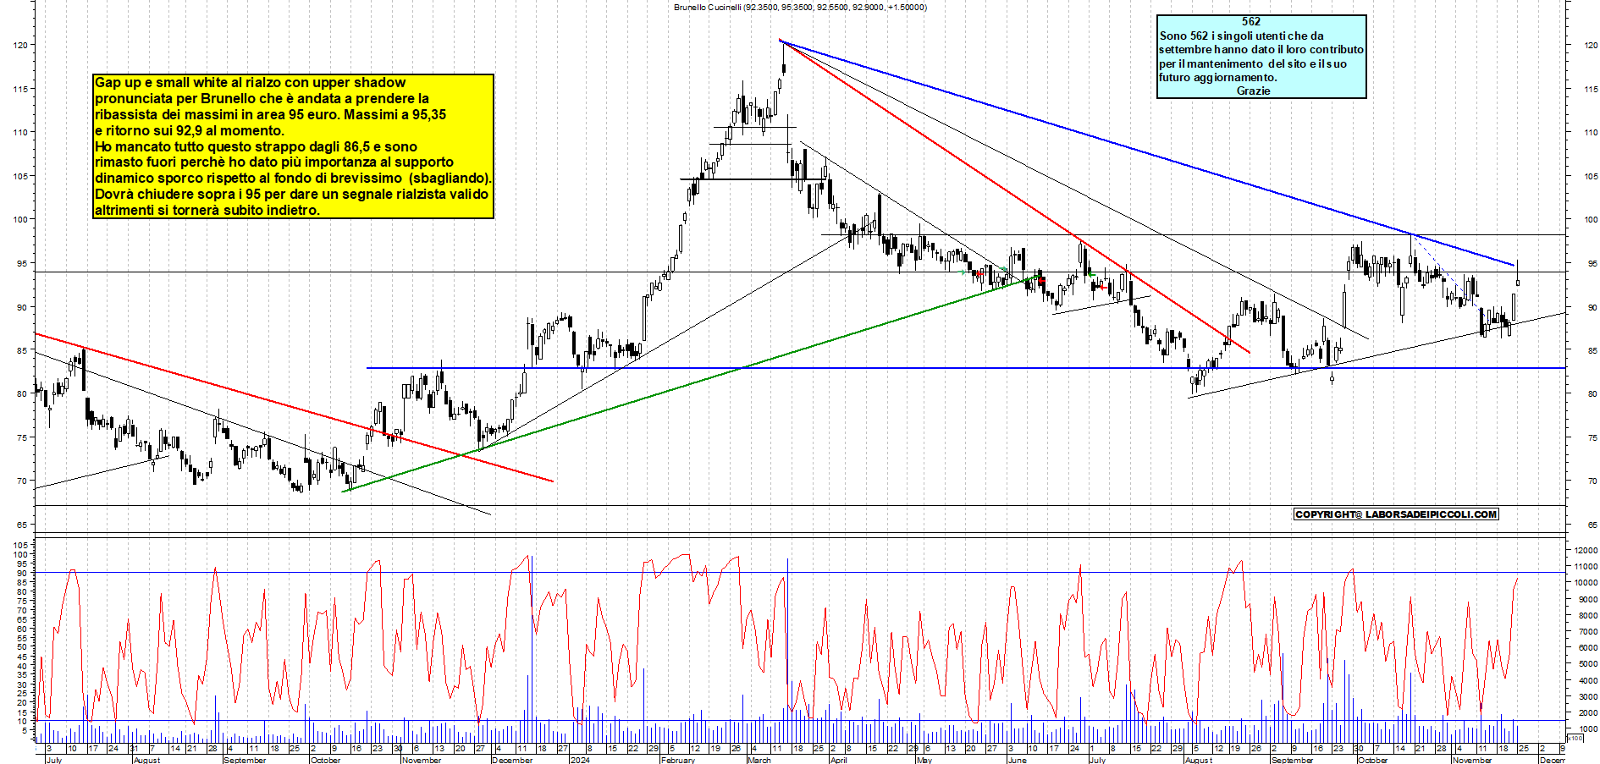Click the '4000' volume axis label
The width and height of the screenshot is (1600, 764).
[1587, 680]
